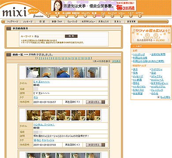Select the トップページ tab

(x=13, y=22)
